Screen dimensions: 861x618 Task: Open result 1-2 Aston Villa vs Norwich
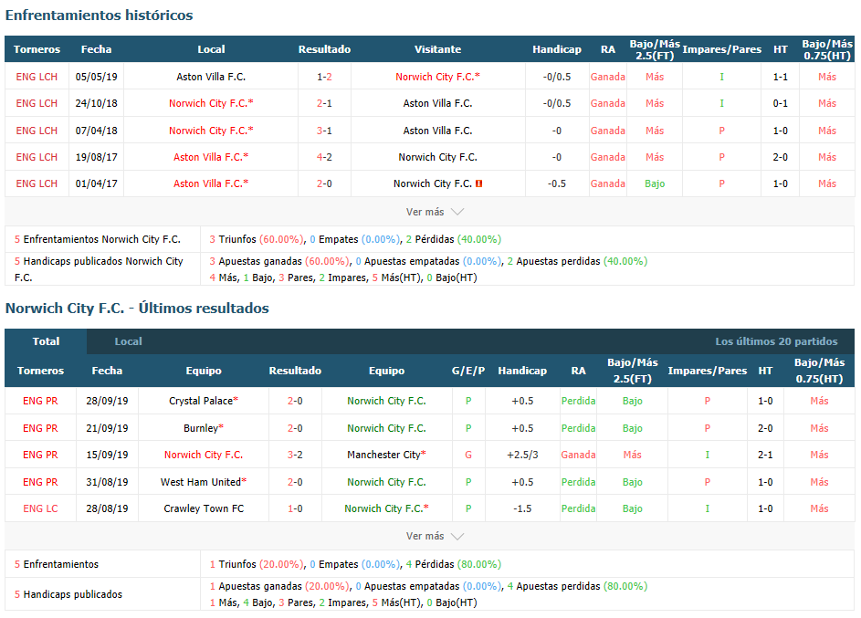pyautogui.click(x=324, y=77)
